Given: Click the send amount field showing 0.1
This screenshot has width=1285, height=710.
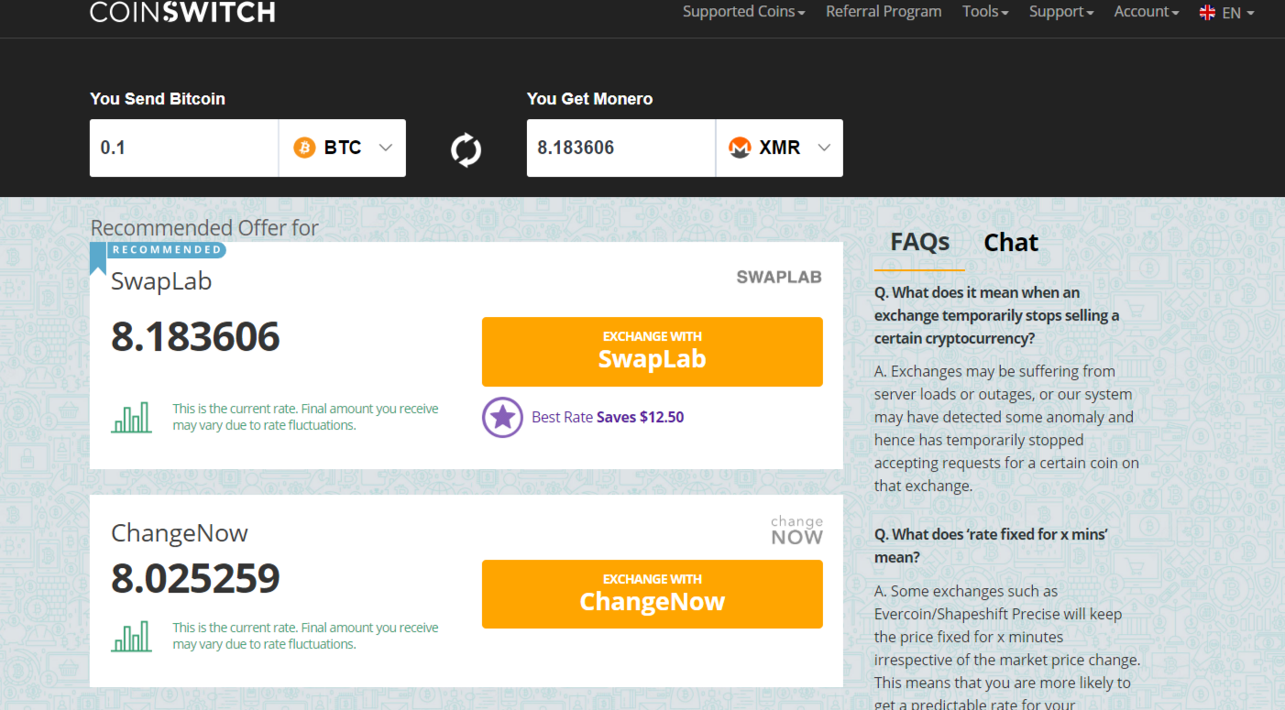Looking at the screenshot, I should (184, 147).
